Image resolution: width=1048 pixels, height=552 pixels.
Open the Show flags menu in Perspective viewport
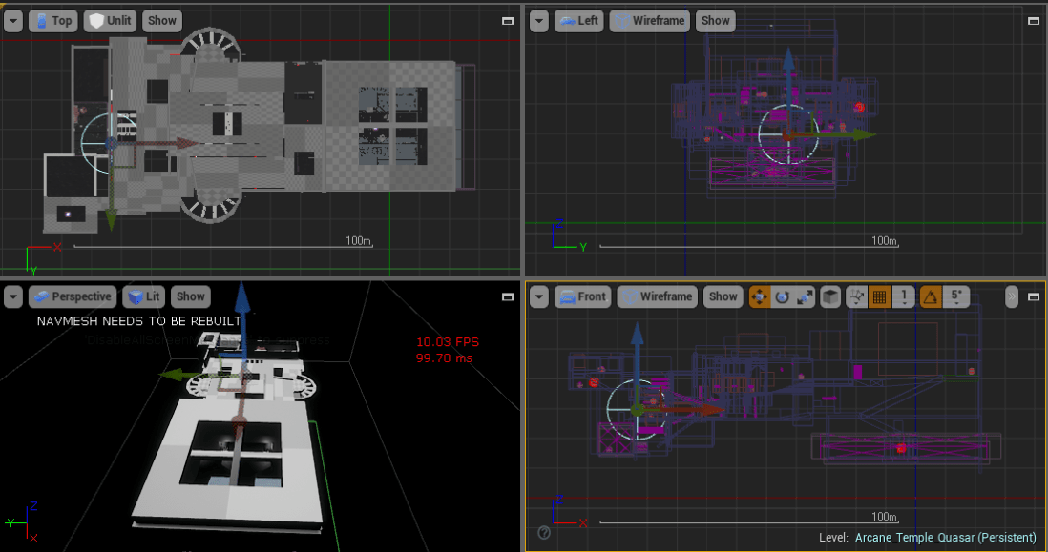coord(190,296)
